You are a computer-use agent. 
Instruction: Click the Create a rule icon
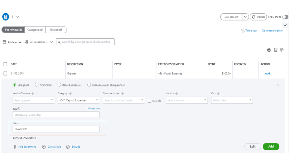[44, 147]
